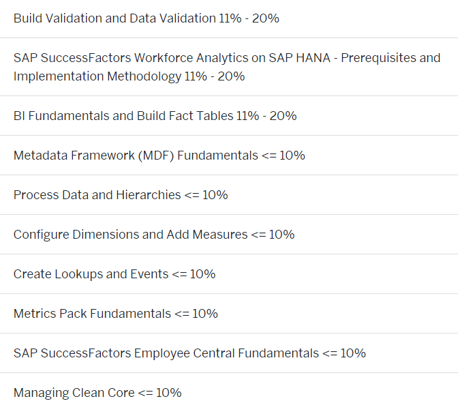Click the <= 10% after Add Measures
458x414 pixels.
coord(273,235)
